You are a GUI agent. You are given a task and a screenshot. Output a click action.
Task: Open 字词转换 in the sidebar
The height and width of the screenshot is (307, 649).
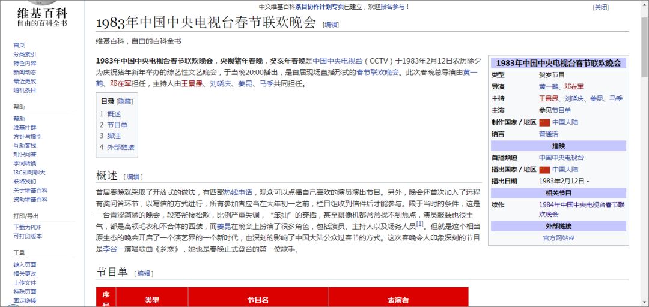tap(25, 164)
